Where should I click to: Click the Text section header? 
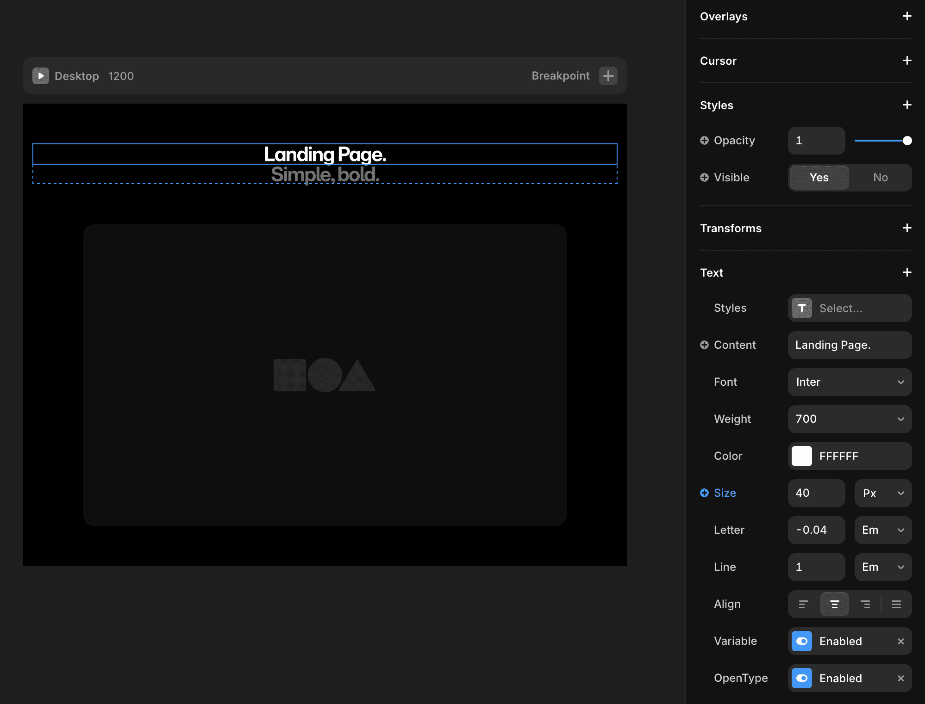point(712,273)
